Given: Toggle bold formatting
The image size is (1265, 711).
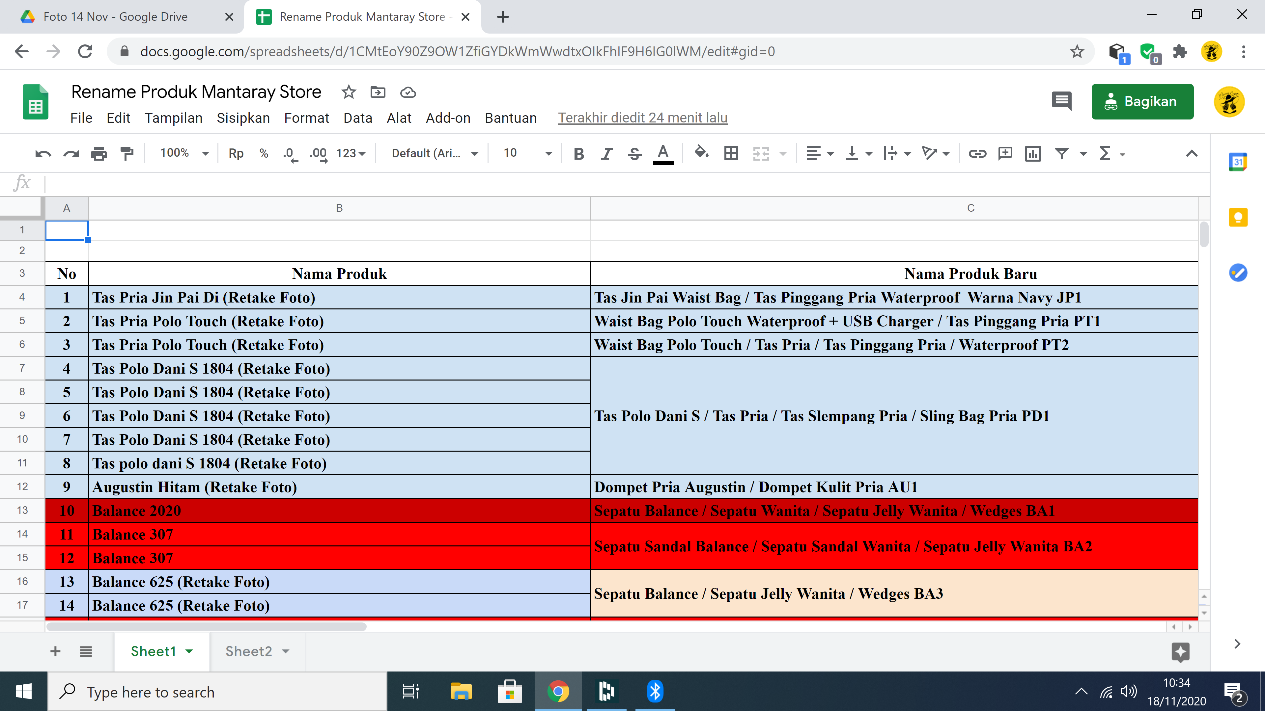Looking at the screenshot, I should pyautogui.click(x=578, y=154).
